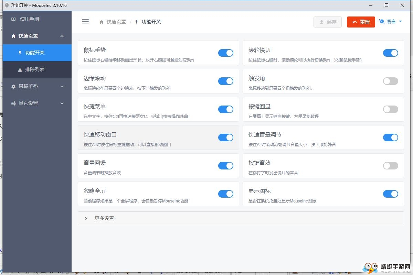Click the 保存 button

(328, 22)
